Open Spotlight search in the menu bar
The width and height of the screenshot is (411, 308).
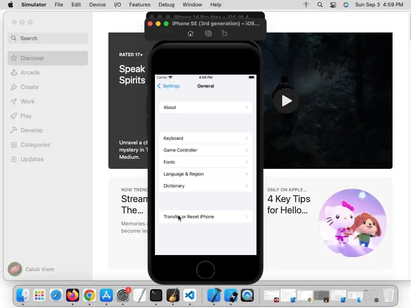(x=320, y=4)
